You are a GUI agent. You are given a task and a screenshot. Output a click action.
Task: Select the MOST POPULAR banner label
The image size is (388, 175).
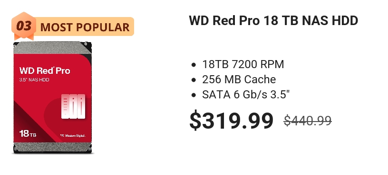85,27
